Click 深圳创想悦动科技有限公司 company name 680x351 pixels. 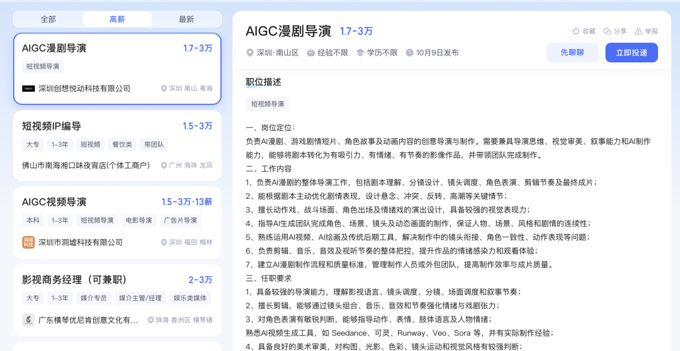tap(84, 89)
